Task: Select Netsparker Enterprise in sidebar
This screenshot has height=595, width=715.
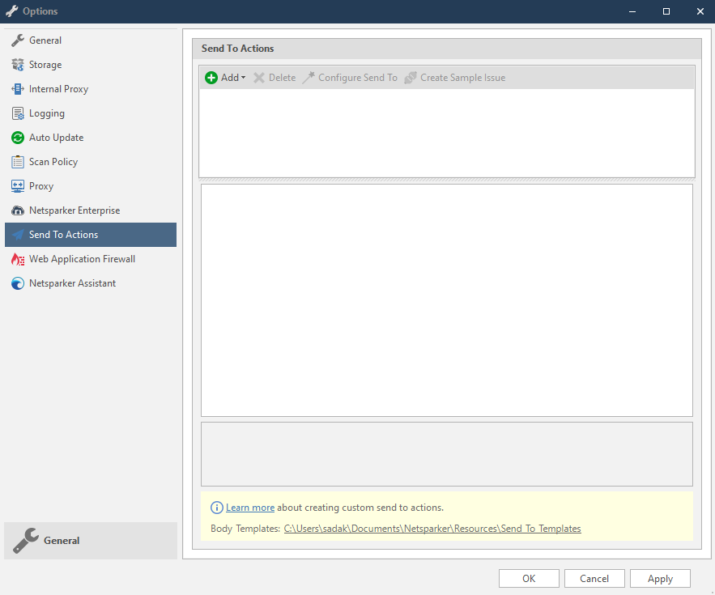Action: click(74, 210)
